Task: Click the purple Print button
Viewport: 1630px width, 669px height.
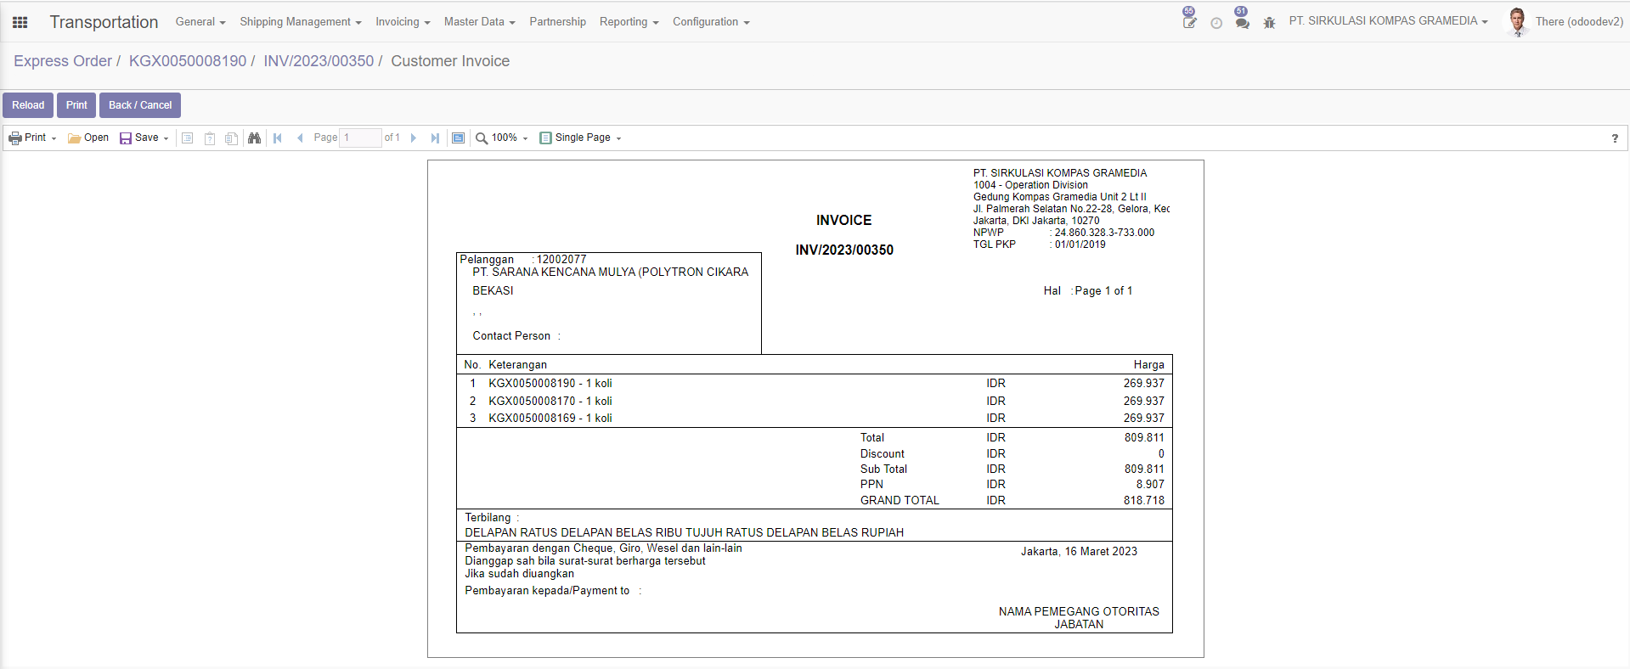Action: (x=76, y=105)
